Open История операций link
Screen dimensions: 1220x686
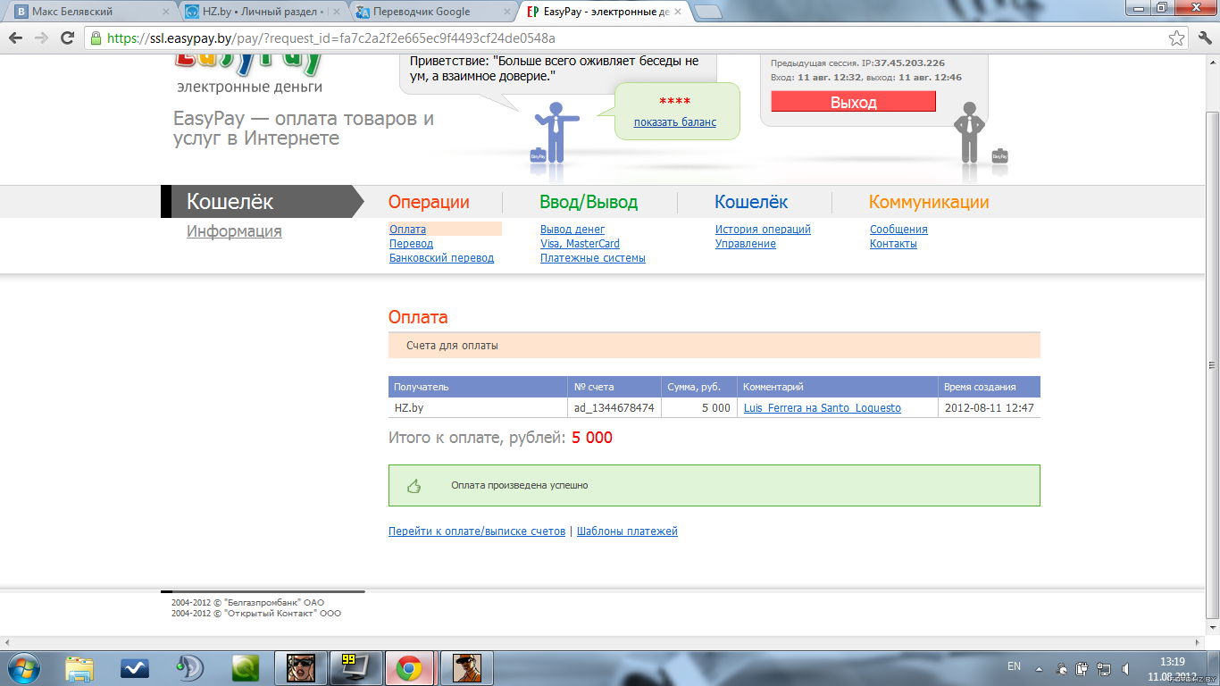763,230
